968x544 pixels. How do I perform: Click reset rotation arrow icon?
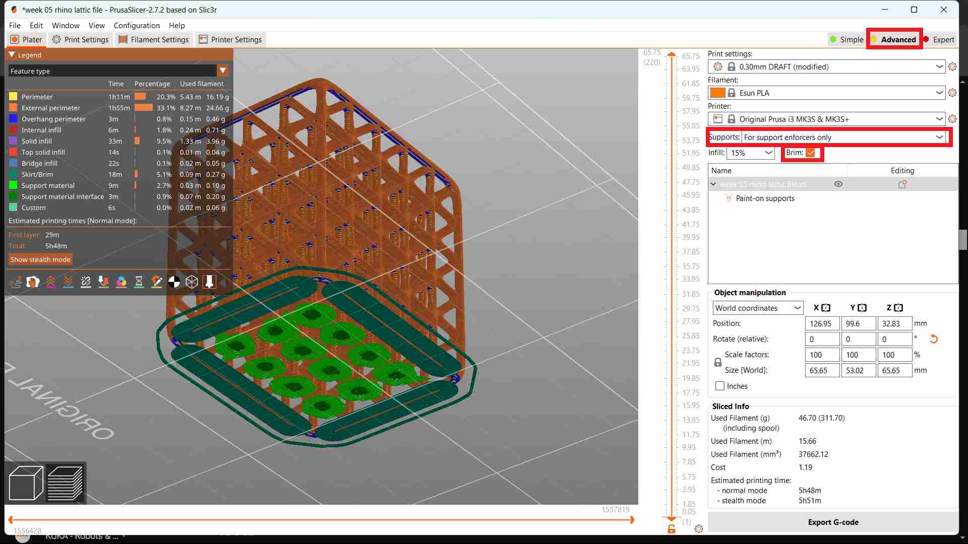tap(933, 339)
